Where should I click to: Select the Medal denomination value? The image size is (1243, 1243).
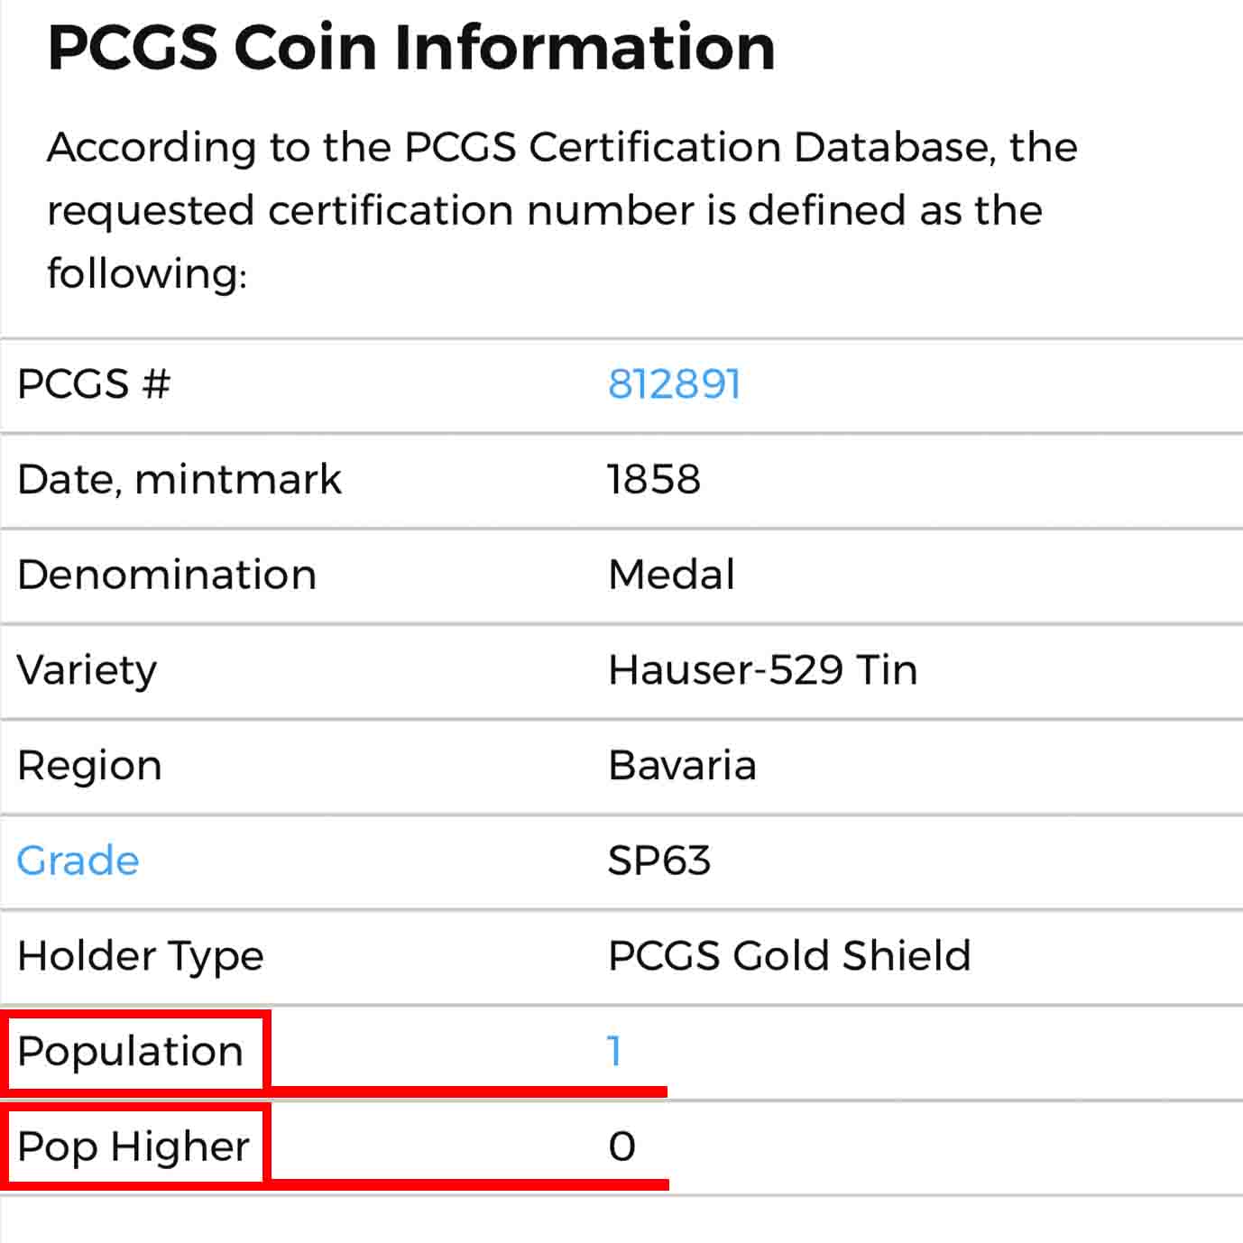point(672,575)
